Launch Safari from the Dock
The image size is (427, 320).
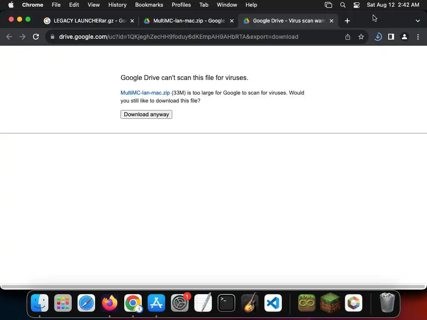pos(86,303)
